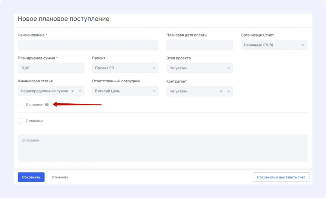Click the Планируемая сумма amount field

51,68
